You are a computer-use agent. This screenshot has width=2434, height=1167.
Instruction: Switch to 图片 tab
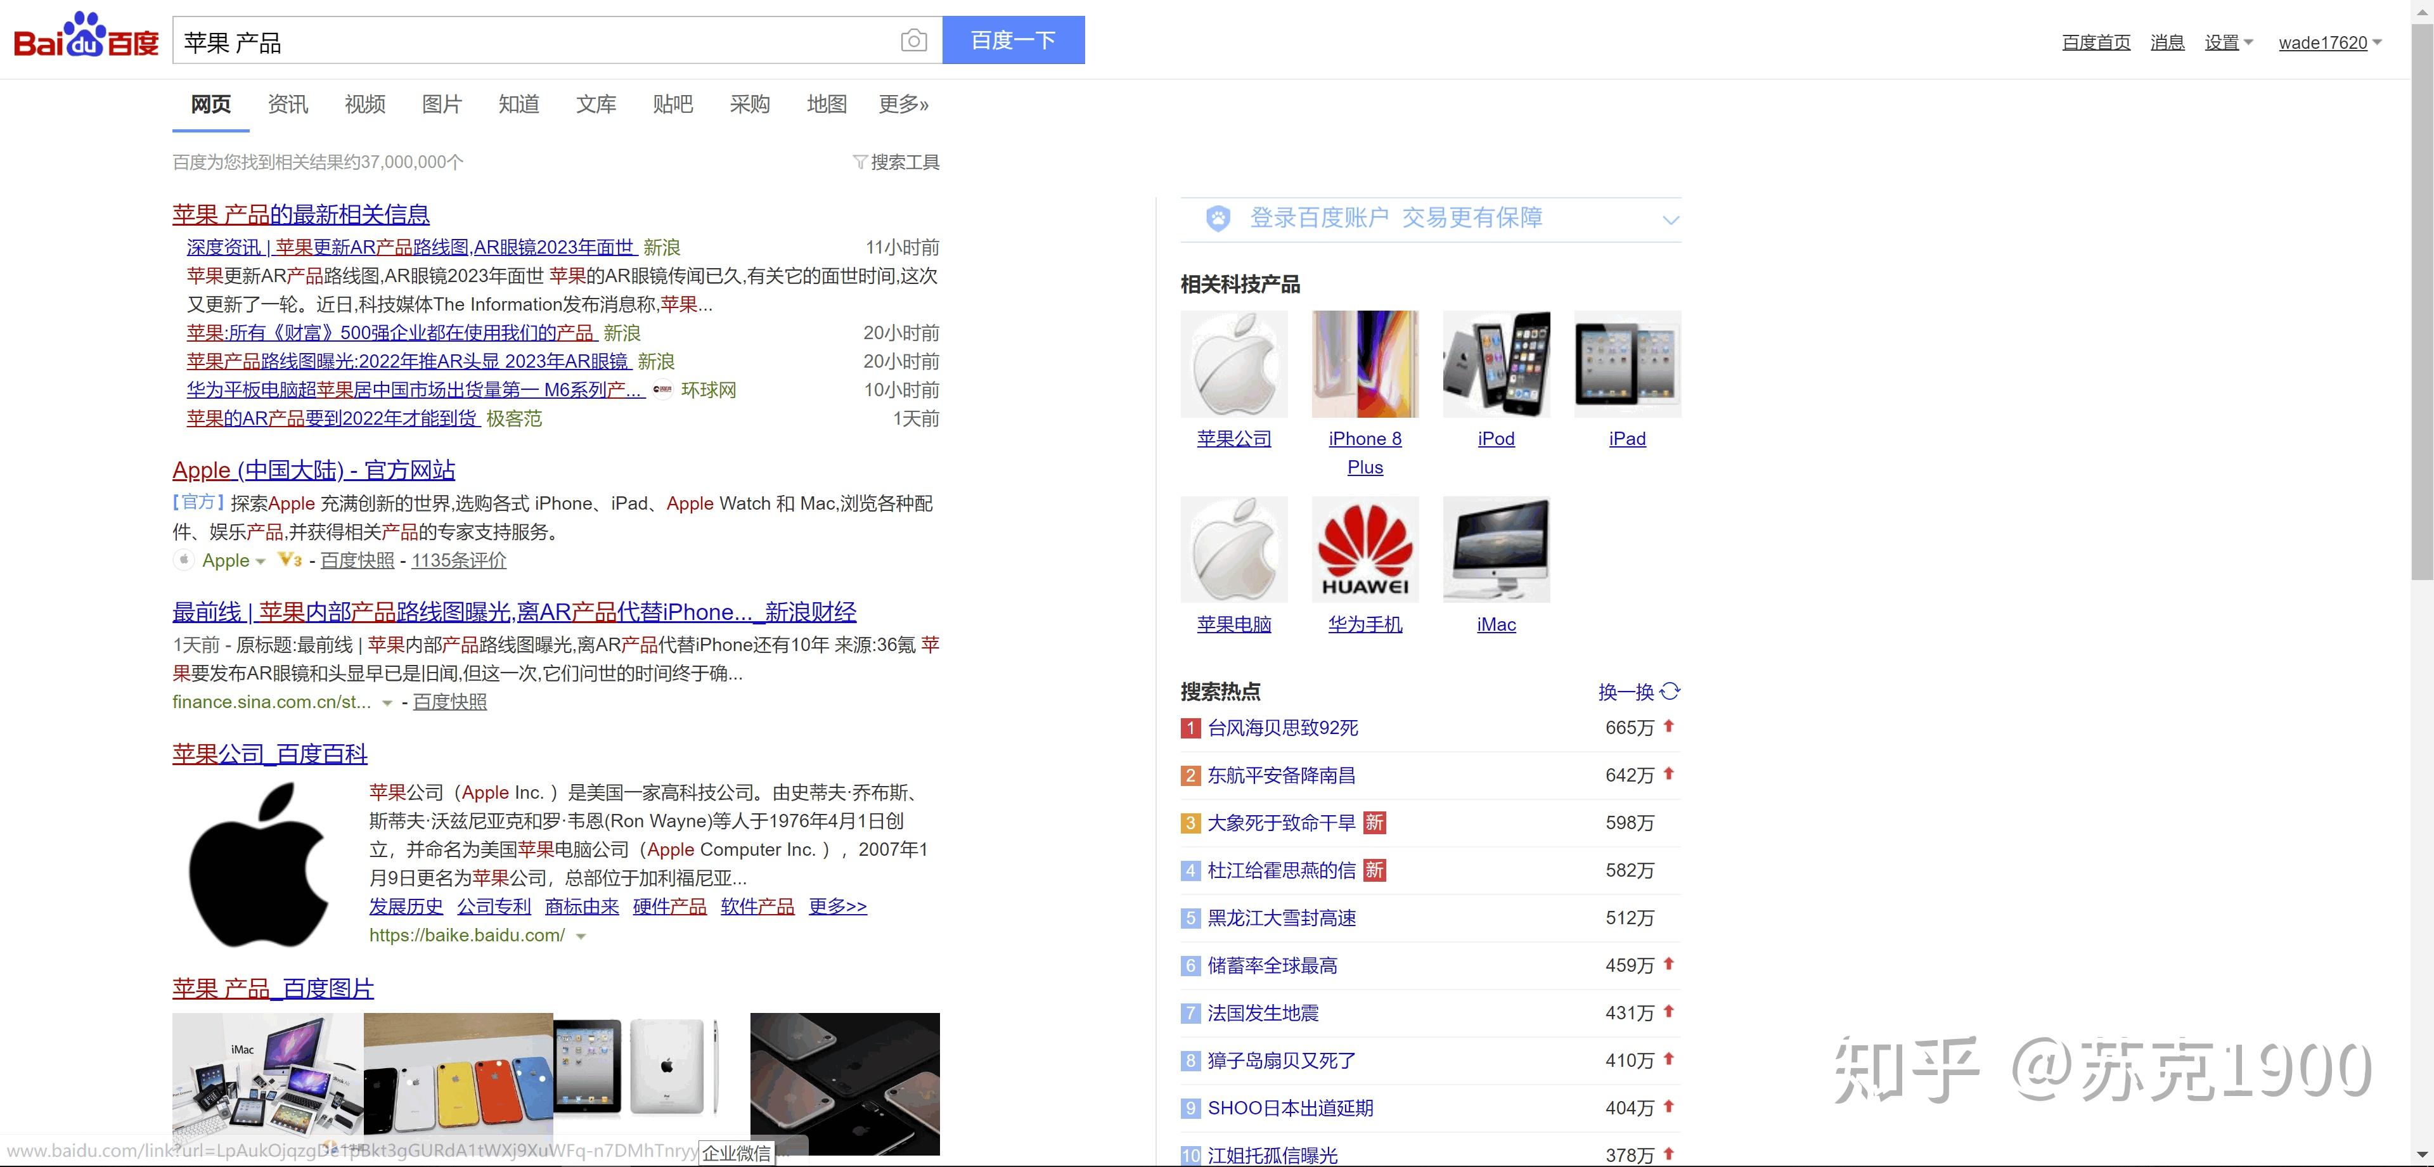[441, 104]
